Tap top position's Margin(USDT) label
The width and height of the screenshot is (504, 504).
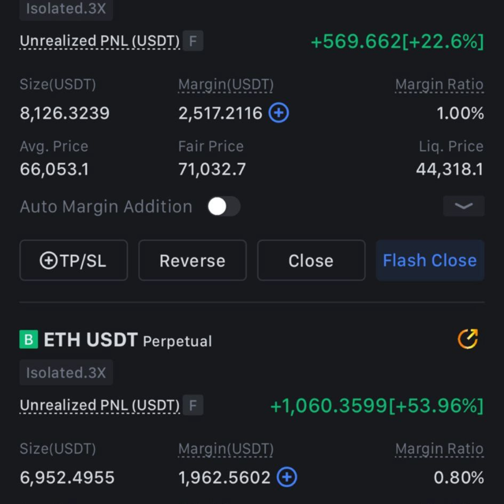[x=226, y=85]
